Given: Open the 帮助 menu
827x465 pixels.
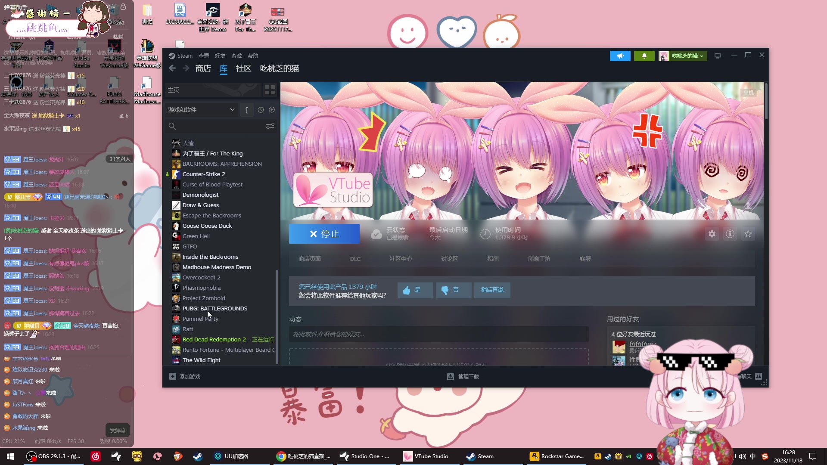Looking at the screenshot, I should (253, 56).
